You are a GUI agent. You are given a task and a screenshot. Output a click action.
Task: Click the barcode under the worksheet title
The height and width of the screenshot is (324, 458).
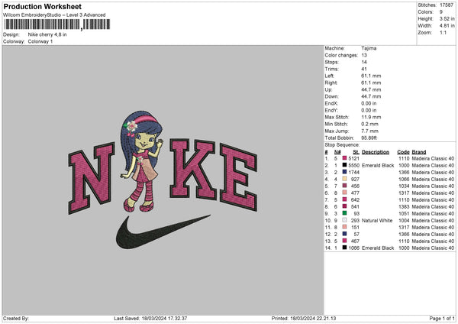tap(57, 24)
